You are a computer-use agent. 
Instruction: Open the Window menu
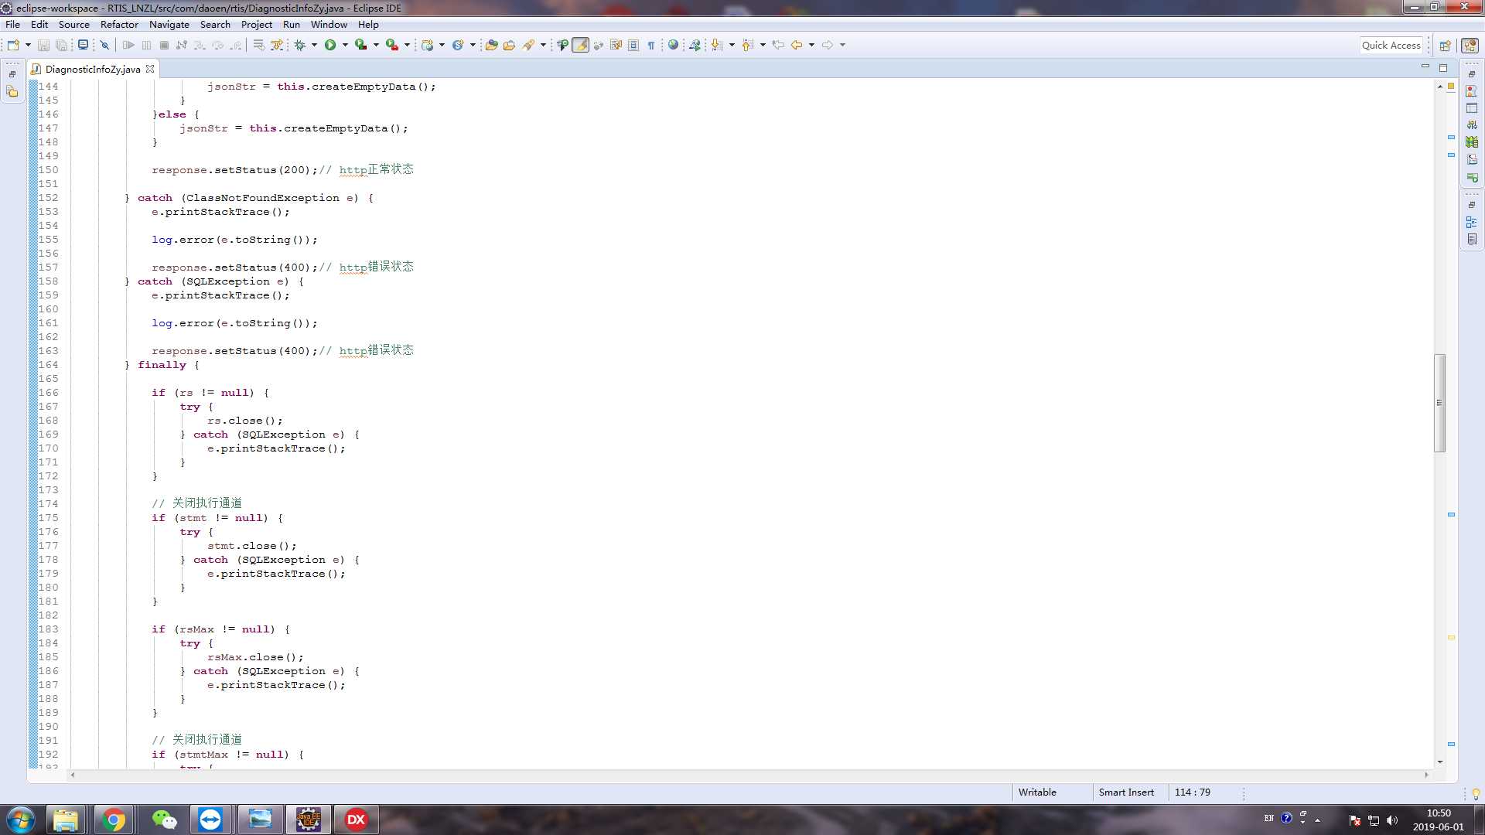pos(329,24)
